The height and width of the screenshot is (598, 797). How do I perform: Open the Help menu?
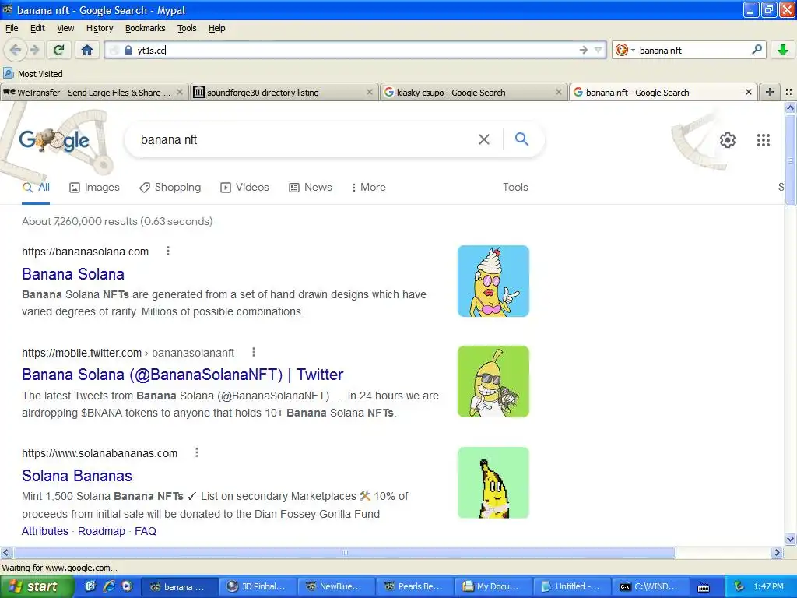pyautogui.click(x=217, y=28)
